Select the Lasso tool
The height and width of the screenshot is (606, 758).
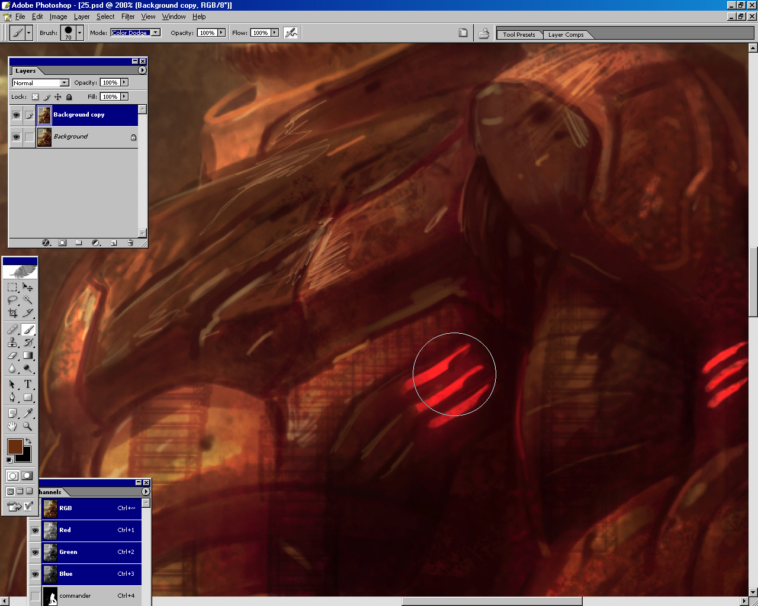tap(12, 300)
